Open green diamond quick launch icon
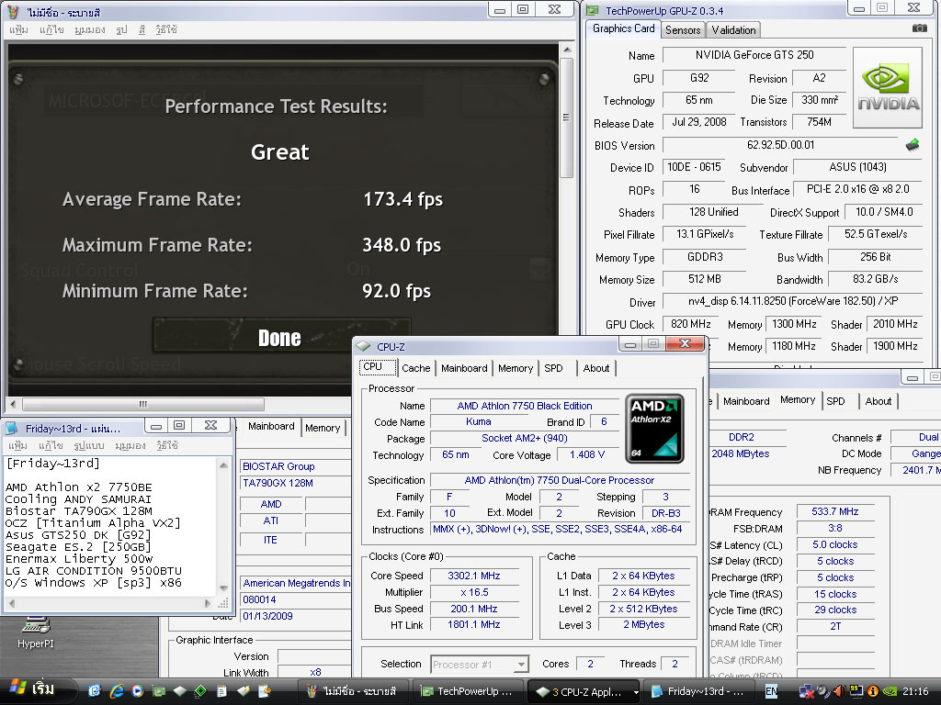This screenshot has height=705, width=941. 200,691
